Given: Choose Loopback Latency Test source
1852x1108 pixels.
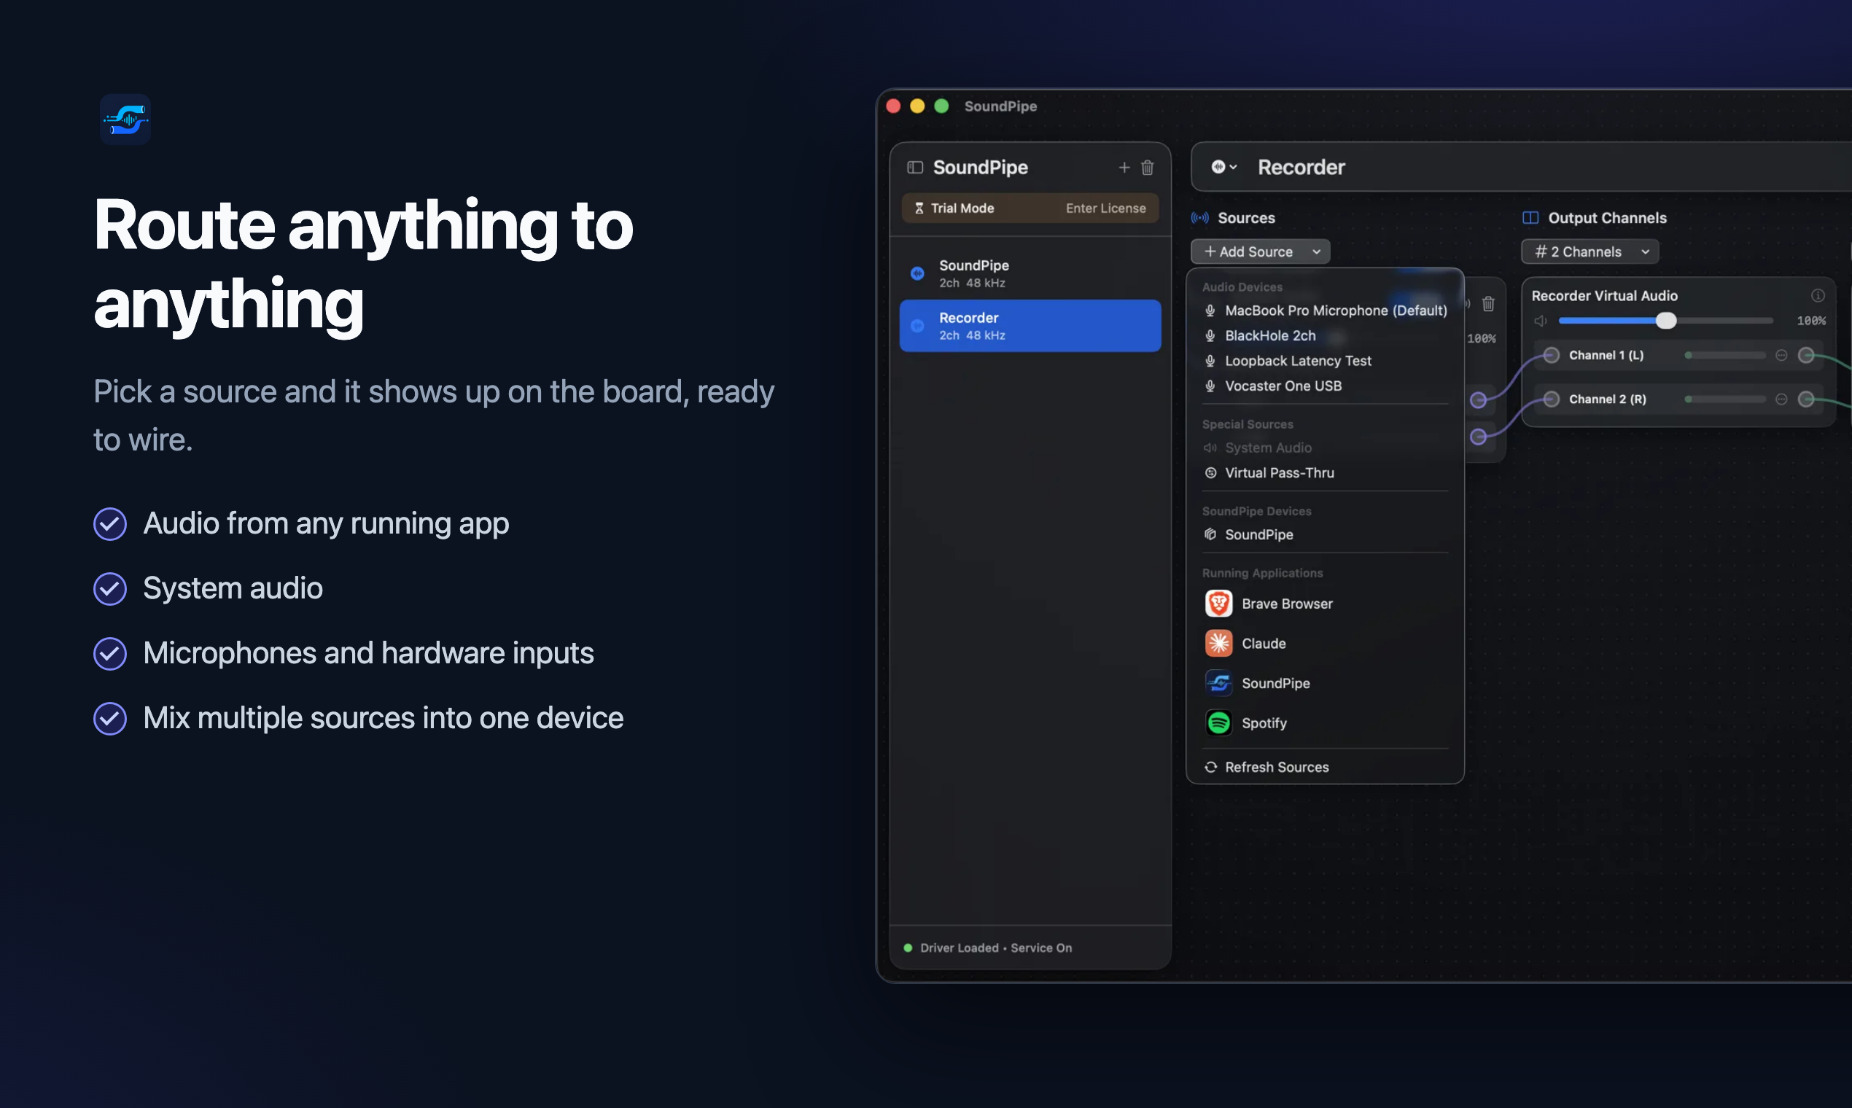Looking at the screenshot, I should click(x=1326, y=361).
